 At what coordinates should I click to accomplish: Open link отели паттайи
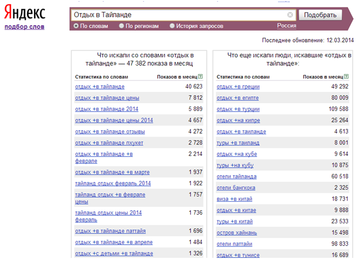pos(234,244)
